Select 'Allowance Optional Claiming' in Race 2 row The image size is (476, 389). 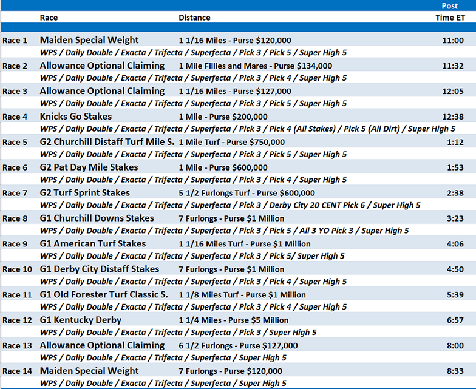tap(102, 66)
